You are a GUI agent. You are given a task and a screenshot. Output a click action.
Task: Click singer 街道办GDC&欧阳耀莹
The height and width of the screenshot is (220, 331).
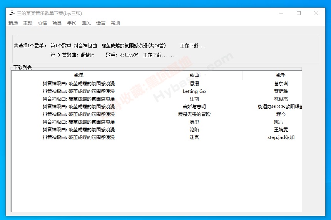coord(280,106)
